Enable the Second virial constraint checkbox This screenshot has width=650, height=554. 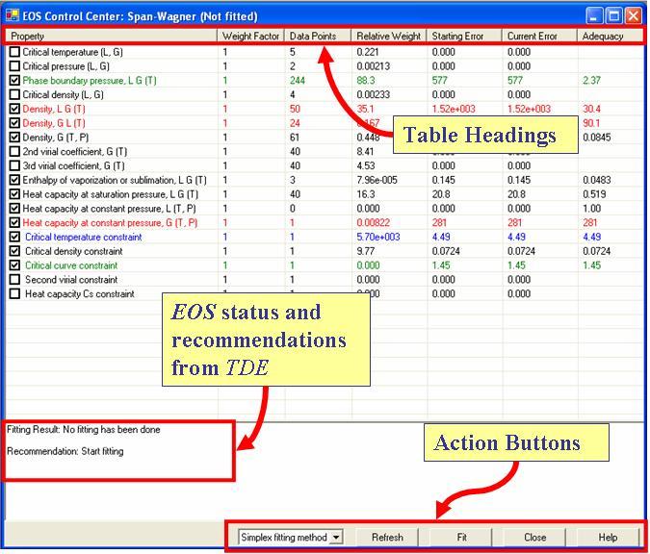pos(14,280)
